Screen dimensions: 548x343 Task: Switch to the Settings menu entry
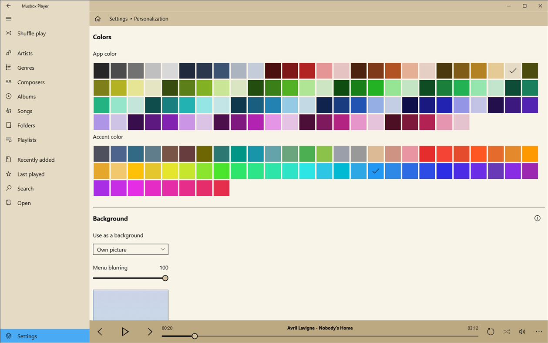(27, 336)
